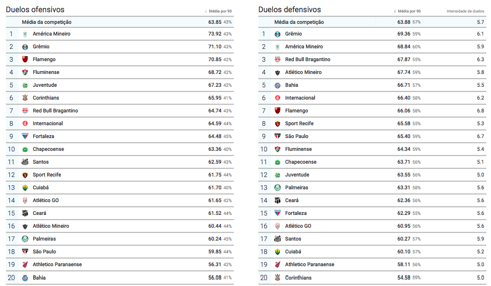The height and width of the screenshot is (286, 491).
Task: Click Athletico Paranaense crest in defensive table
Action: click(x=278, y=264)
